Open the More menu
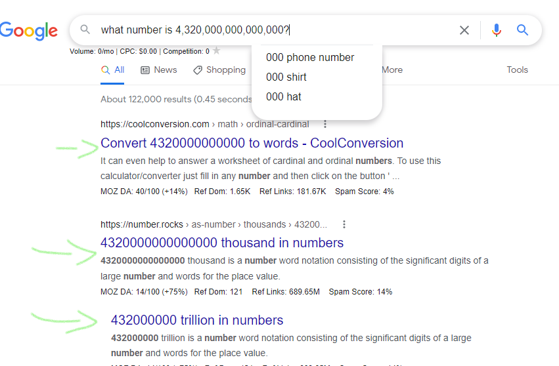 (392, 70)
